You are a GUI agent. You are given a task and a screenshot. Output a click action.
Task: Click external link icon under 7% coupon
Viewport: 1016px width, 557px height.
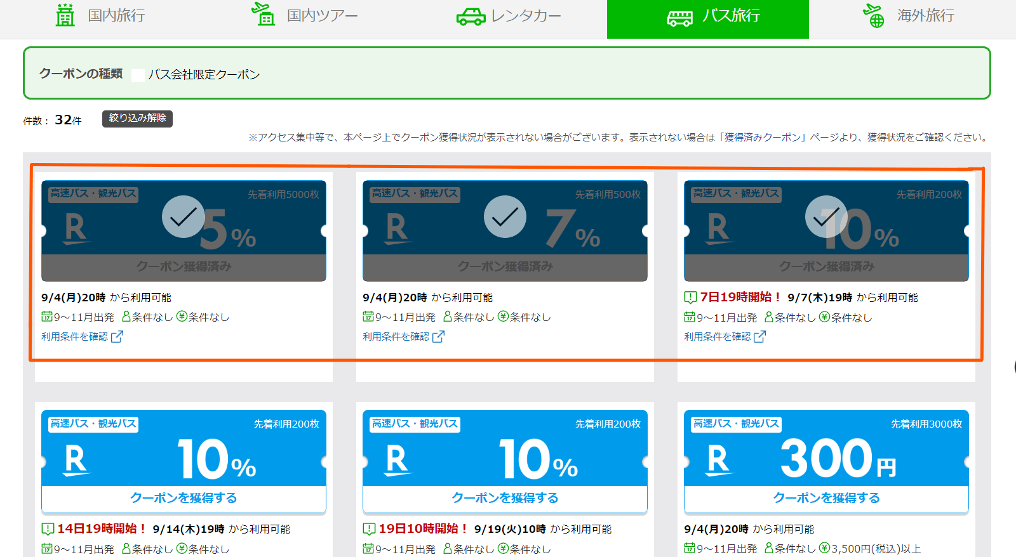(x=438, y=337)
